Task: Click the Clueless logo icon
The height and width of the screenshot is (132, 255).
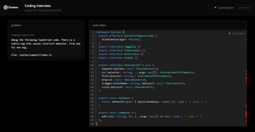Action: point(6,8)
